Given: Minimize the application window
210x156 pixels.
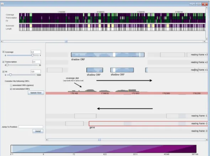Looking at the screenshot, I should [192, 4].
